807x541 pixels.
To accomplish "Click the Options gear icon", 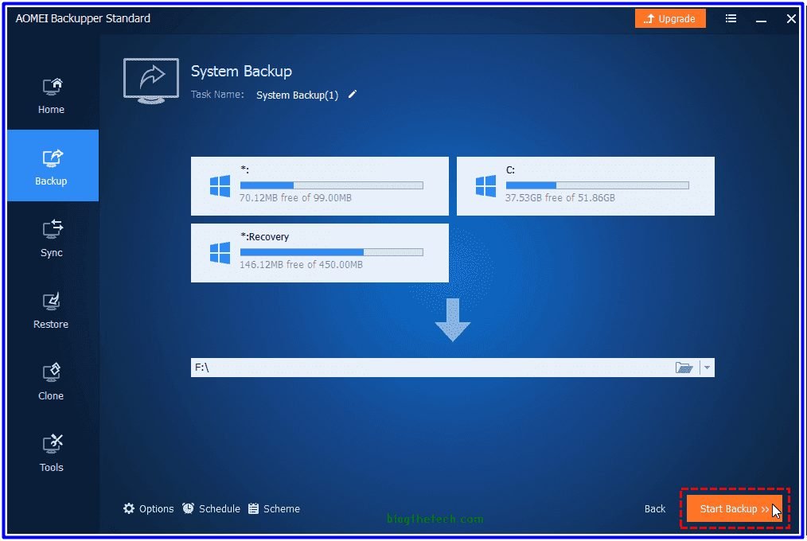I will [129, 508].
